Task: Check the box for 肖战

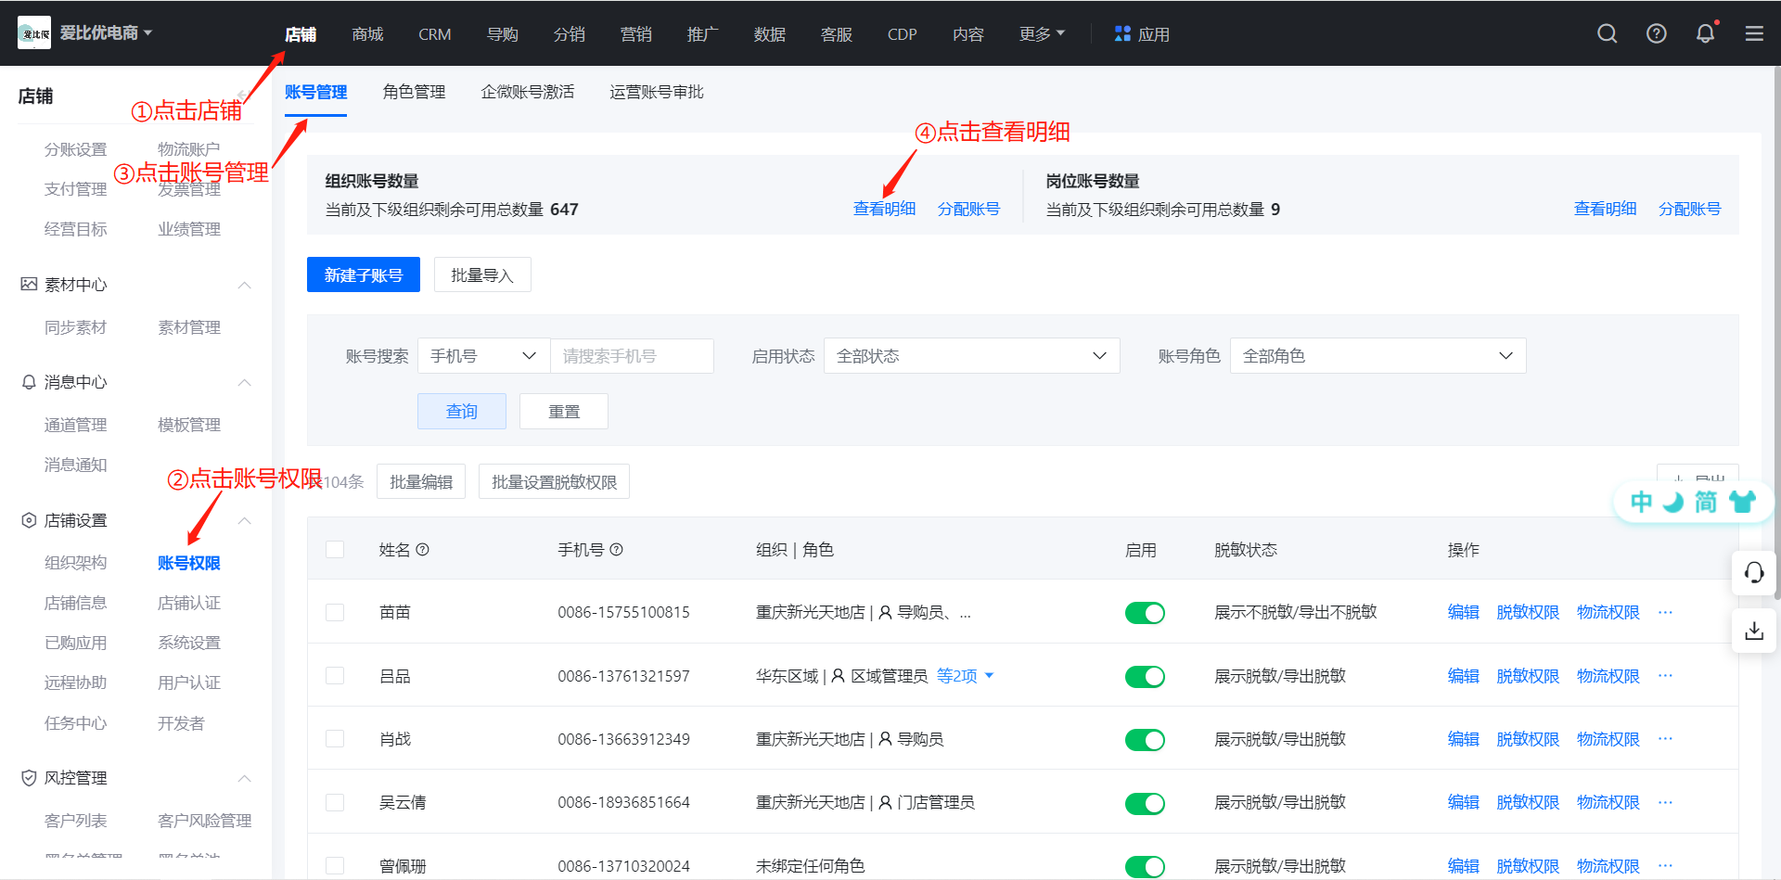Action: pyautogui.click(x=335, y=739)
